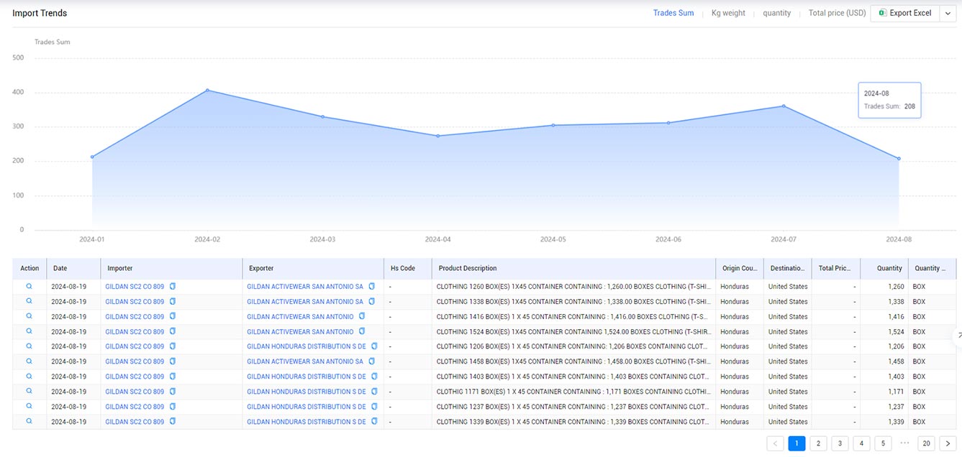
Task: Copy exporter name in the last table row
Action: click(373, 422)
